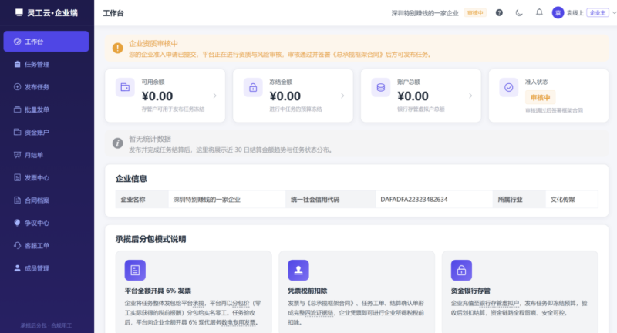
Task: Click the 企业主 role tag
Action: click(597, 13)
